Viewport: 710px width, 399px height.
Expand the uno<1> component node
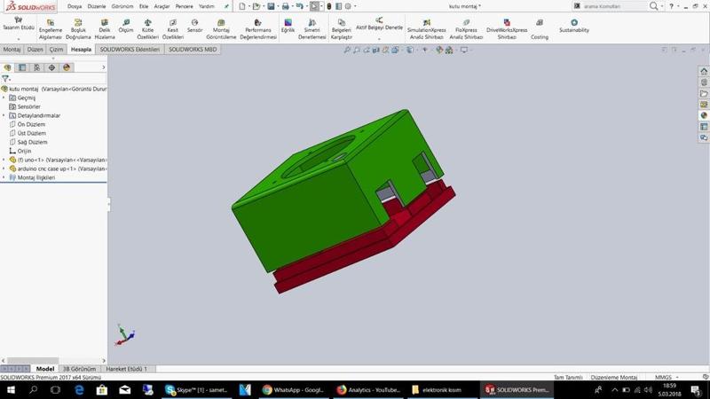[x=4, y=160]
